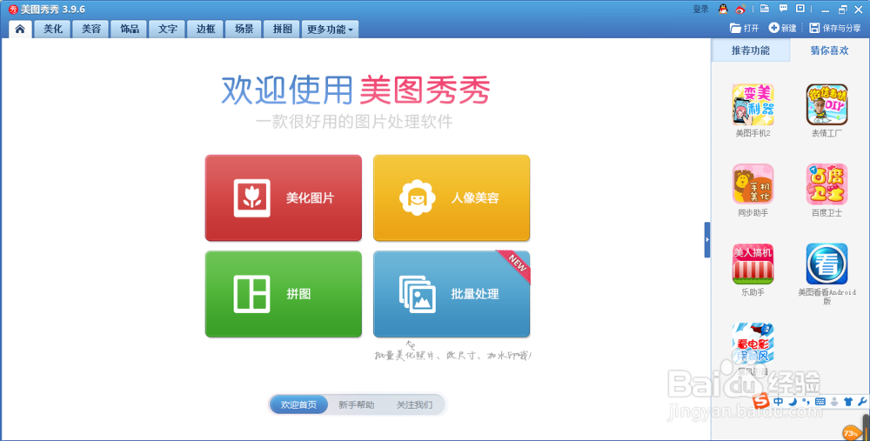Open the 美化 tab
Screen dimensions: 870x441
[x=53, y=29]
